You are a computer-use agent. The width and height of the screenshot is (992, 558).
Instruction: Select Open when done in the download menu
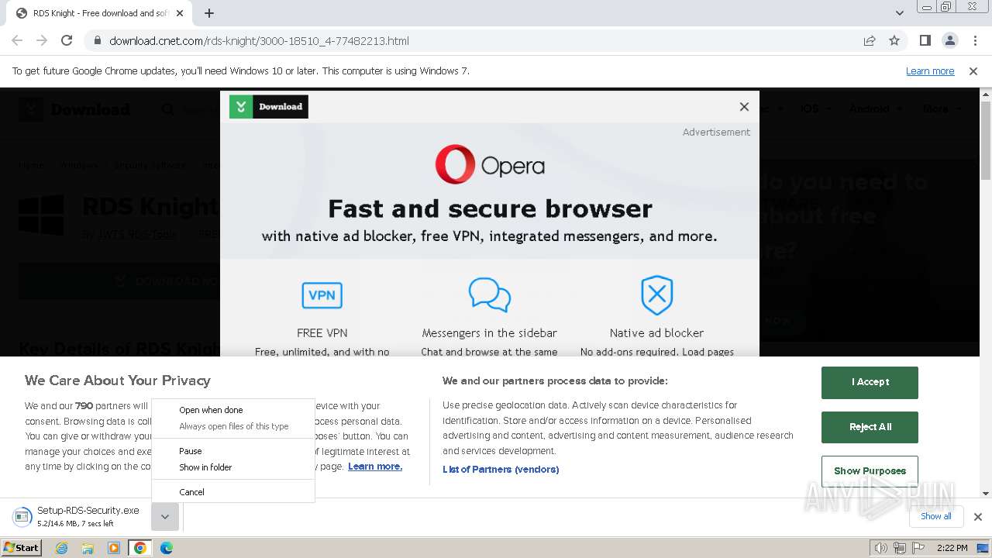[233, 410]
